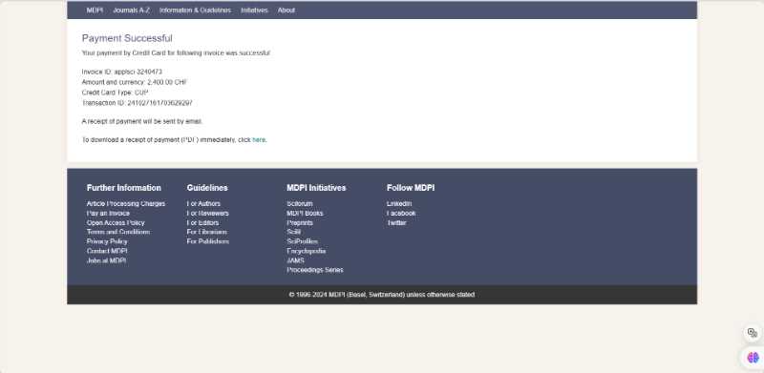
Task: Select the Amount and currency line
Action: 134,82
